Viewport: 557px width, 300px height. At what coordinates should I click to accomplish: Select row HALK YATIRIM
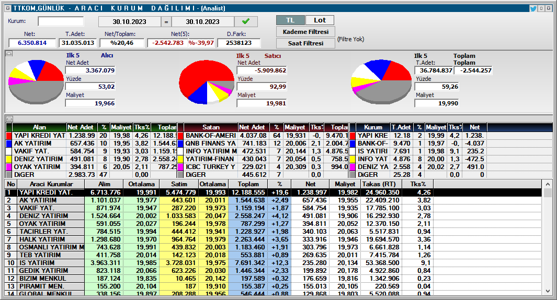click(274, 239)
